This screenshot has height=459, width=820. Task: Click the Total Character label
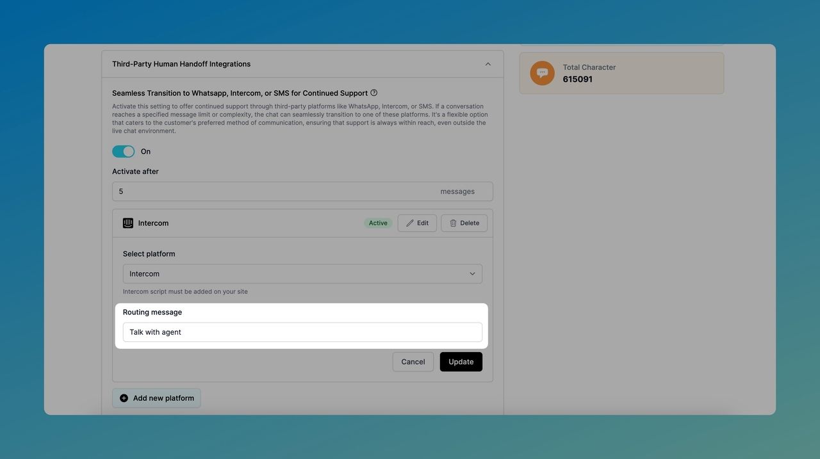click(589, 67)
